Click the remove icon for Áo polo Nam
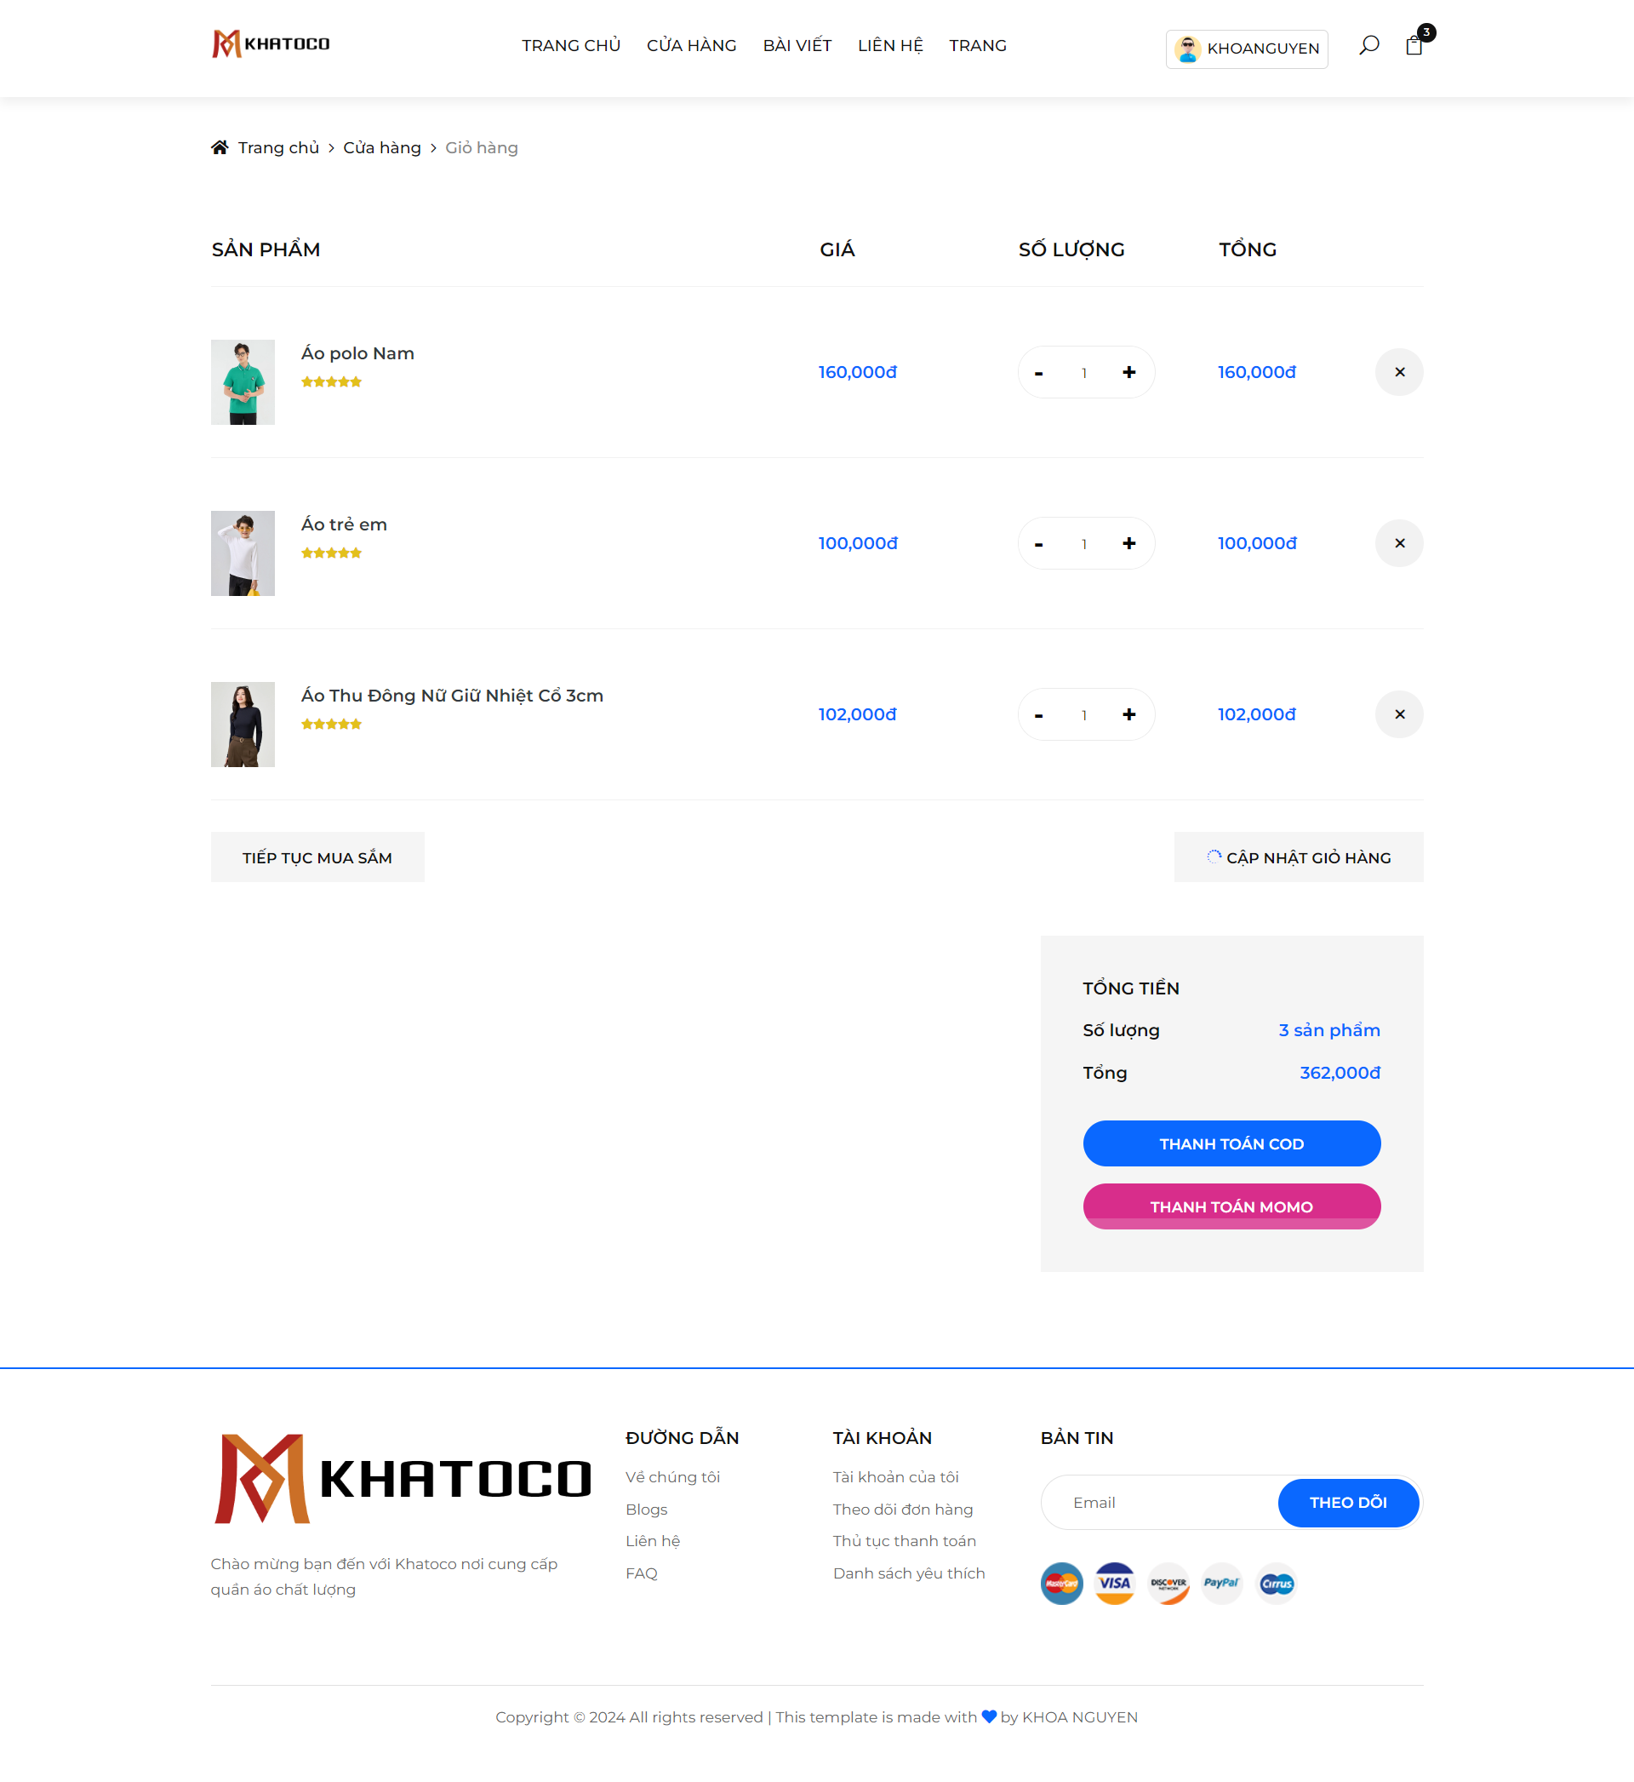This screenshot has height=1782, width=1634. pos(1400,371)
